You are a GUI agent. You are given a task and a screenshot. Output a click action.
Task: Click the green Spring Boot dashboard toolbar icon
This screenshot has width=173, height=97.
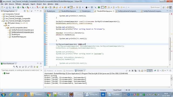click(x=99, y=7)
